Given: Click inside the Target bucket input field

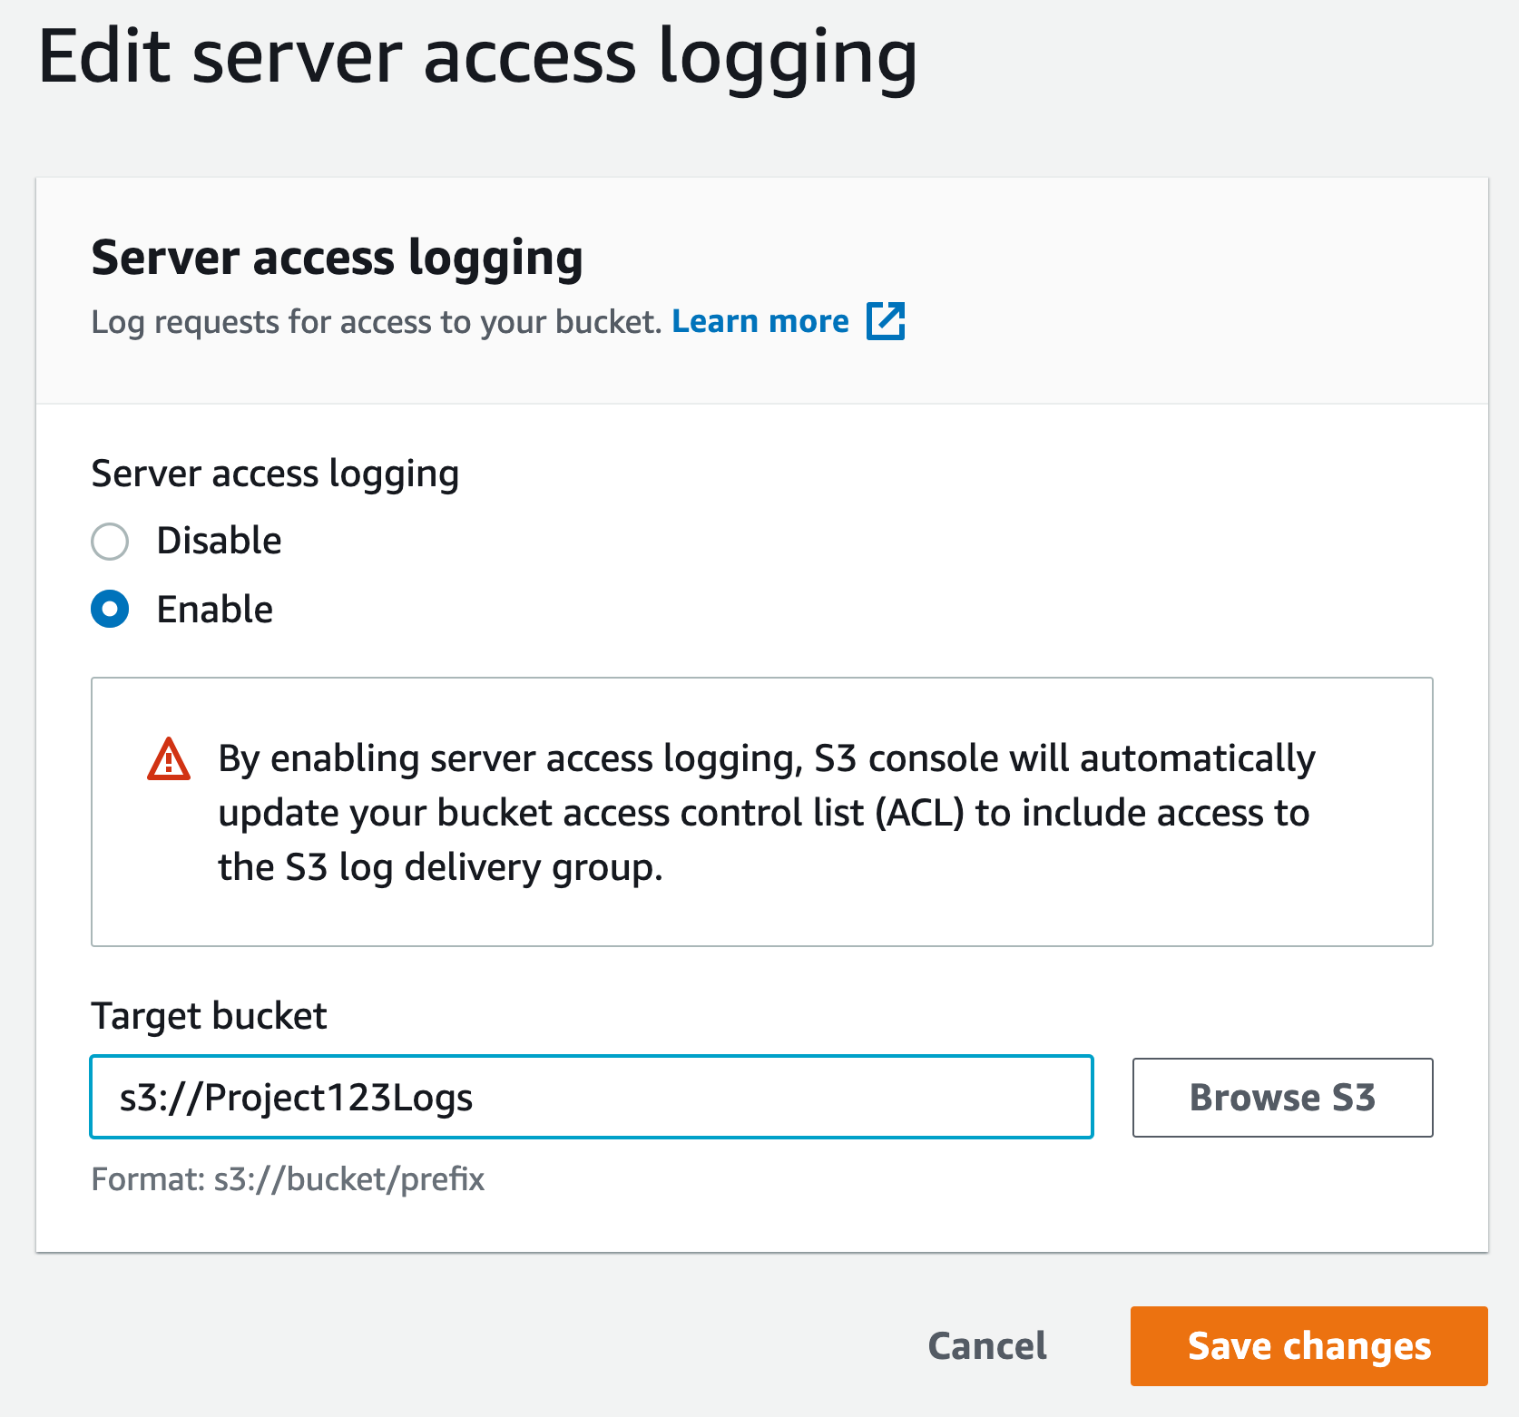Looking at the screenshot, I should (590, 1097).
